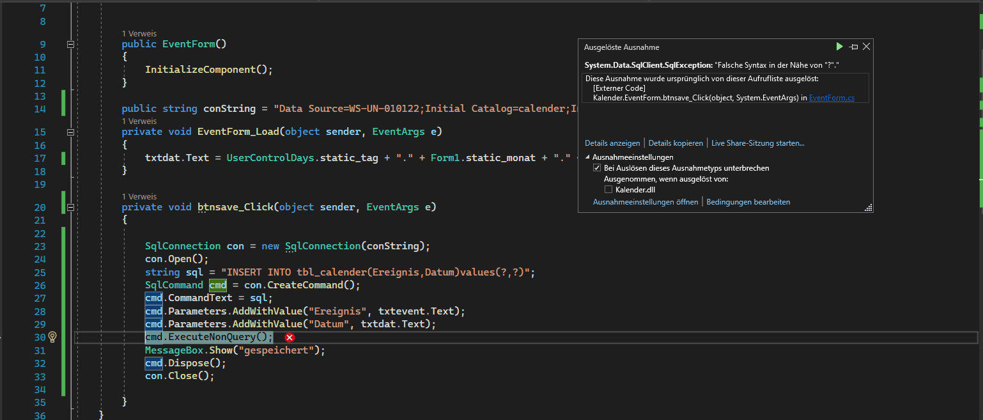Viewport: 983px width, 420px height.
Task: Continue execution with the green play icon
Action: click(x=840, y=47)
